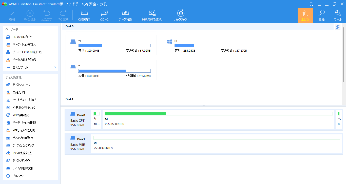Click the 上げる upgrade button
The image size is (346, 184).
coord(305,15)
